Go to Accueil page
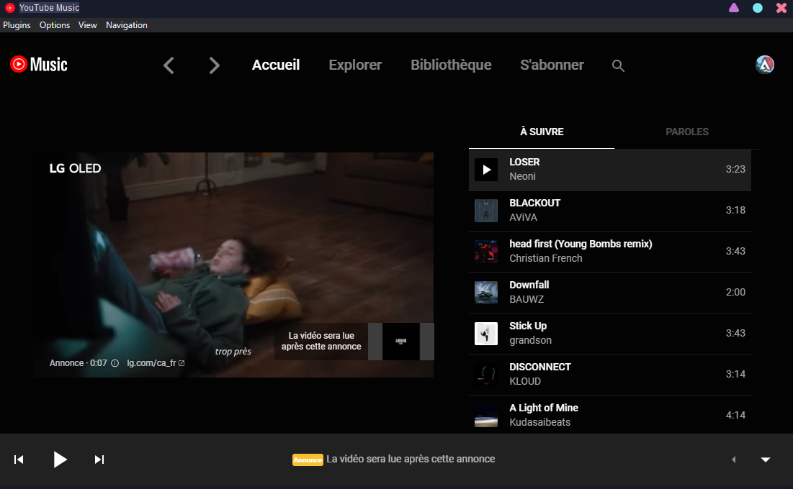The width and height of the screenshot is (793, 489). click(276, 65)
